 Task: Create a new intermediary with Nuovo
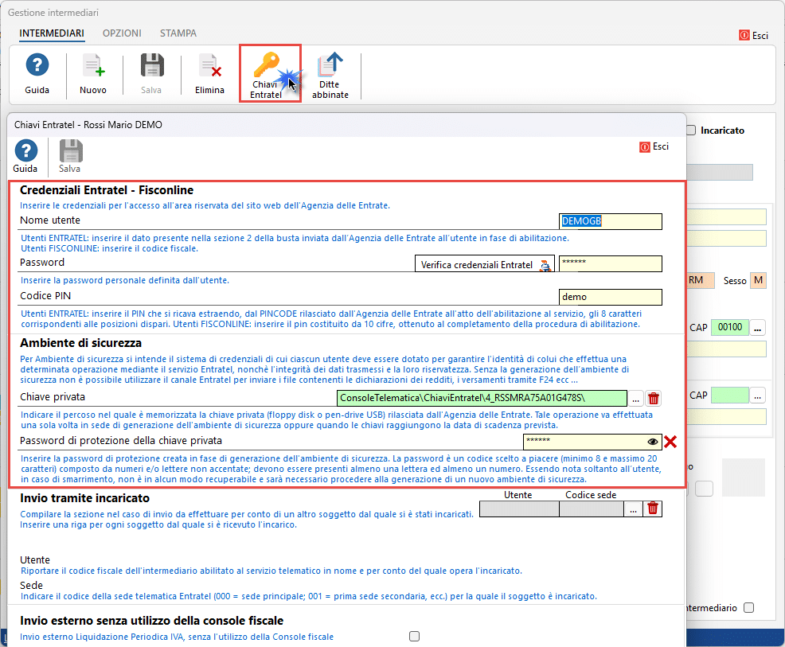(93, 74)
